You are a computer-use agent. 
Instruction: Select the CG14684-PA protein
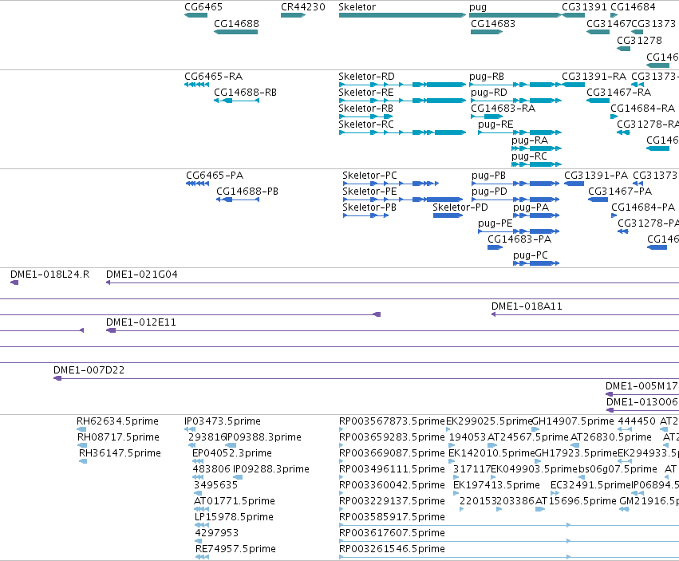click(614, 215)
